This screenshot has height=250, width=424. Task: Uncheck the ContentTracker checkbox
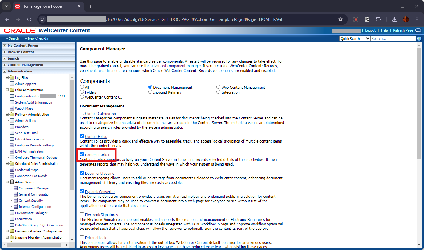[82, 154]
